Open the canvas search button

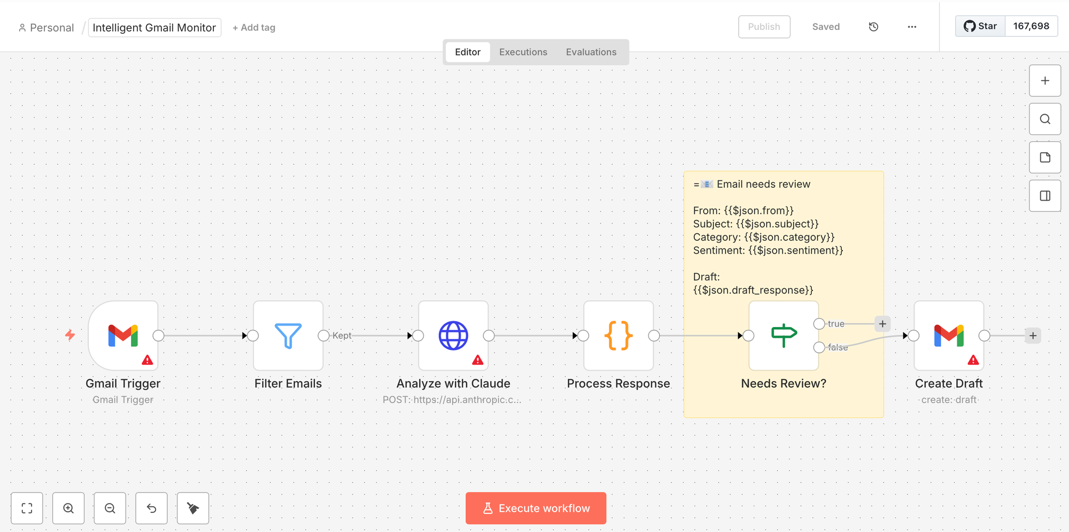tap(1045, 119)
